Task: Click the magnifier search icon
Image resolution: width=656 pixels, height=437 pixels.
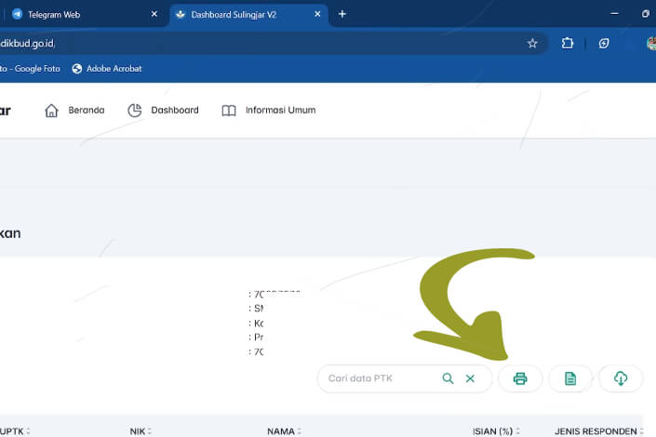Action: 448,378
